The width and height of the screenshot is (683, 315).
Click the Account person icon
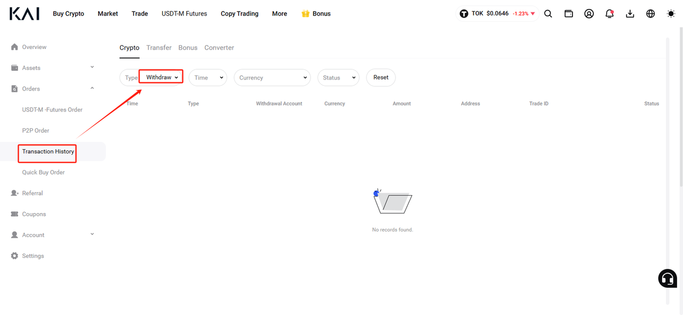coord(14,235)
